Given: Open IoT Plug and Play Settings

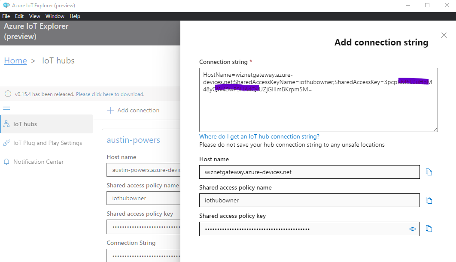Looking at the screenshot, I should pos(46,143).
